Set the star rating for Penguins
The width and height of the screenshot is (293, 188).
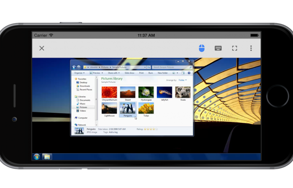click(151, 129)
